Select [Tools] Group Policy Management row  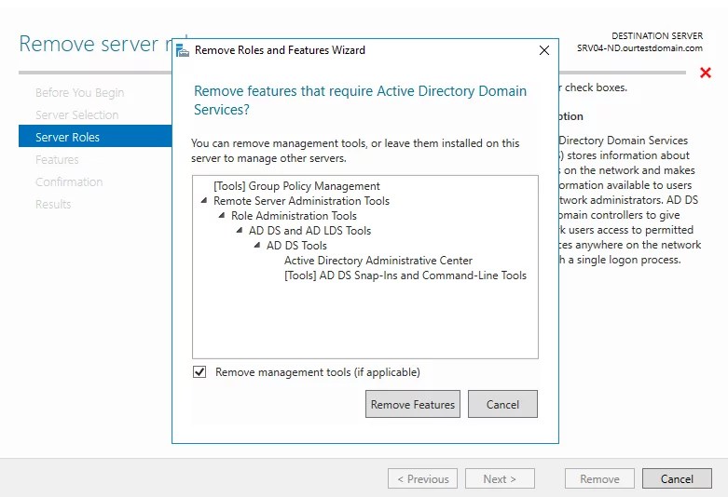[x=296, y=186]
